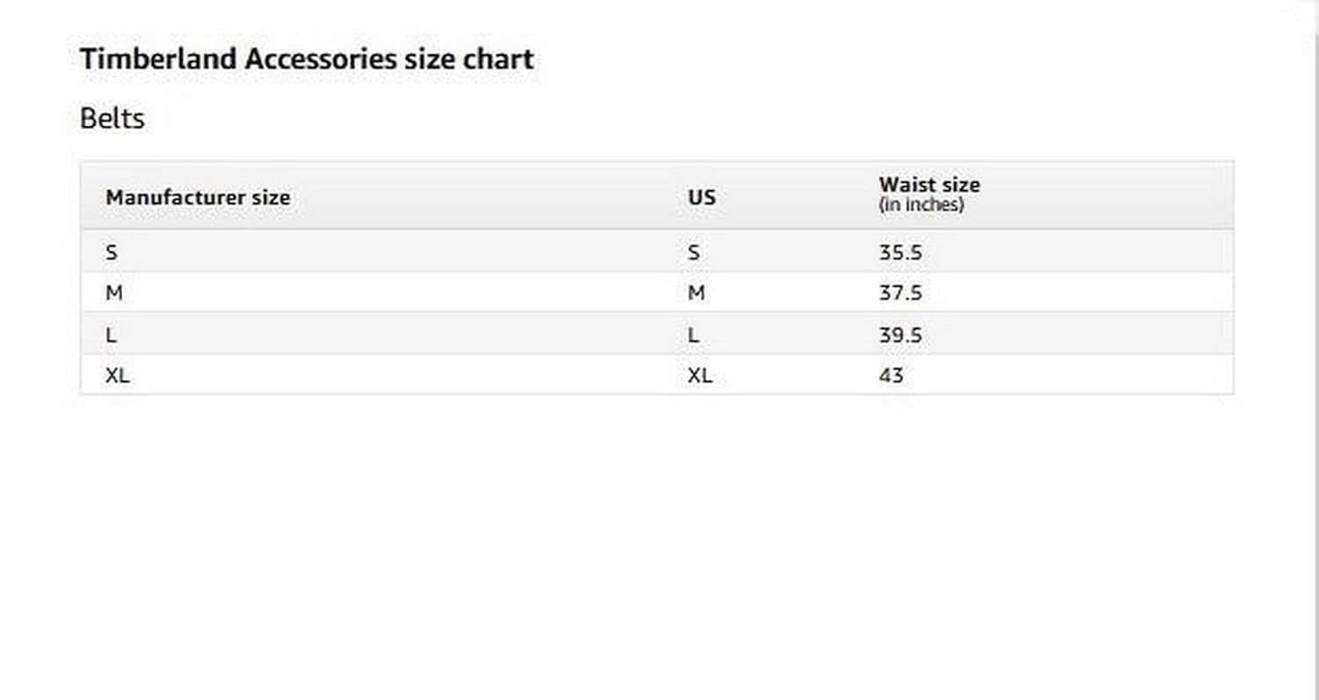Click the US column header
1319x700 pixels.
pos(701,198)
